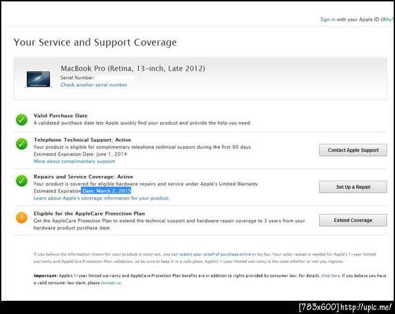This screenshot has height=314, width=395.
Task: Click Eligible for the AppleCare Protection Plan heading
Action: tap(89, 213)
